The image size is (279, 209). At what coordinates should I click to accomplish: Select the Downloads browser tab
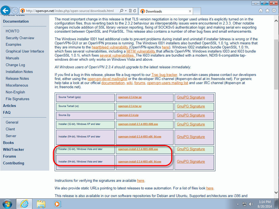tap(166, 11)
